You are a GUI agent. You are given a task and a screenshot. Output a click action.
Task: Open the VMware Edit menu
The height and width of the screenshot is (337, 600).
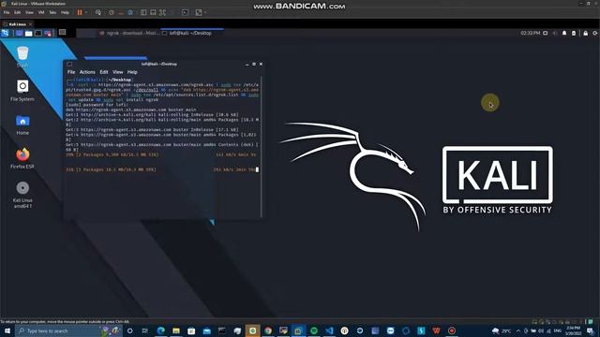18,12
